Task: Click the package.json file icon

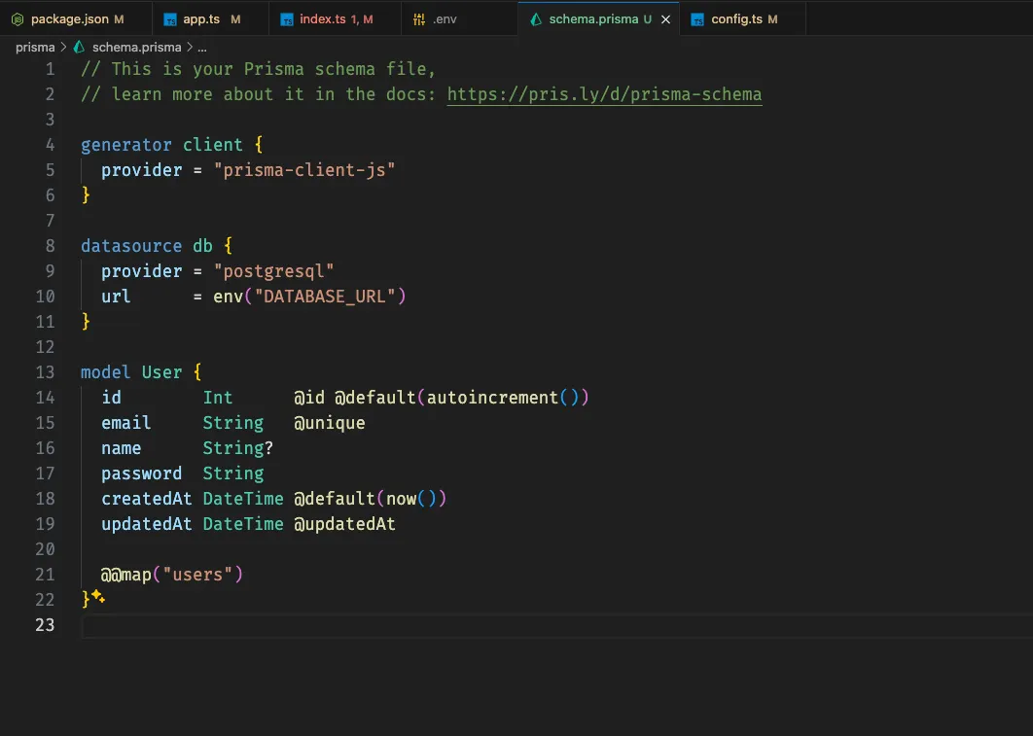Action: tap(18, 19)
